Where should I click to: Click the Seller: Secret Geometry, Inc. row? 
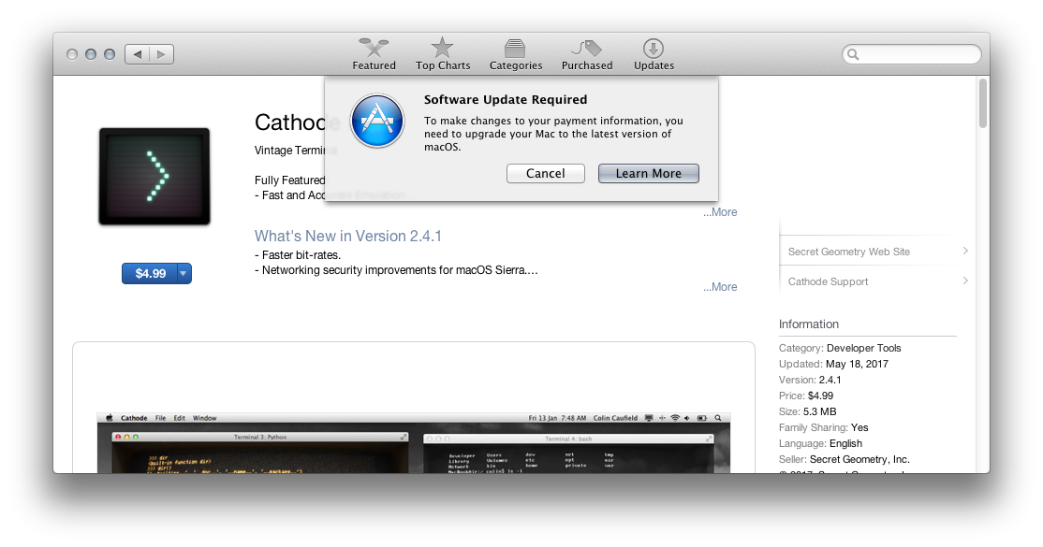click(x=845, y=460)
